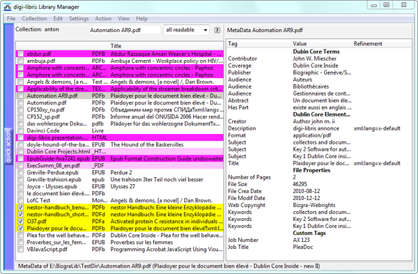Expand the 'all readable' filter dropdown
The image size is (418, 274).
[186, 30]
